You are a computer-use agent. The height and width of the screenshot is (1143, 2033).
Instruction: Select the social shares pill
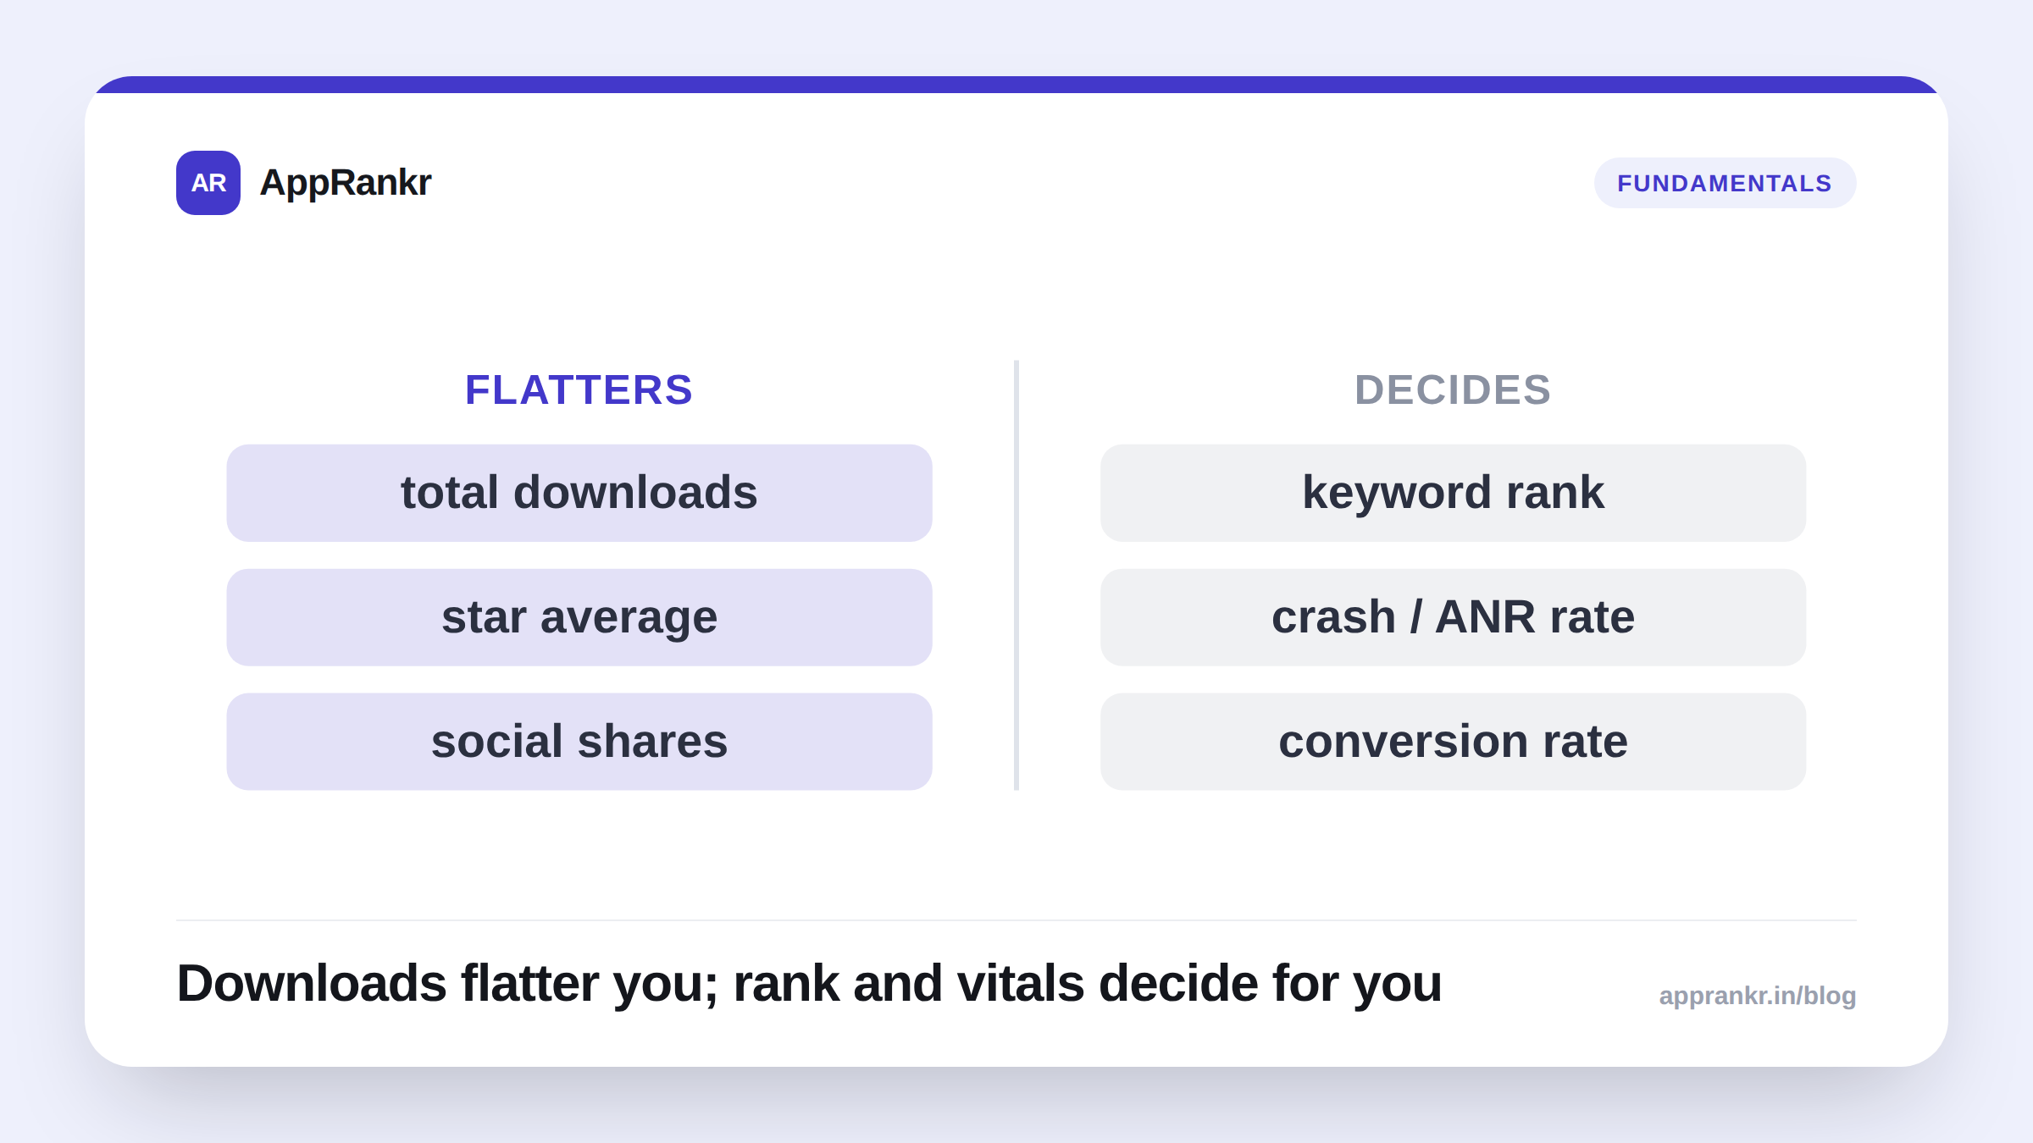[x=579, y=742]
